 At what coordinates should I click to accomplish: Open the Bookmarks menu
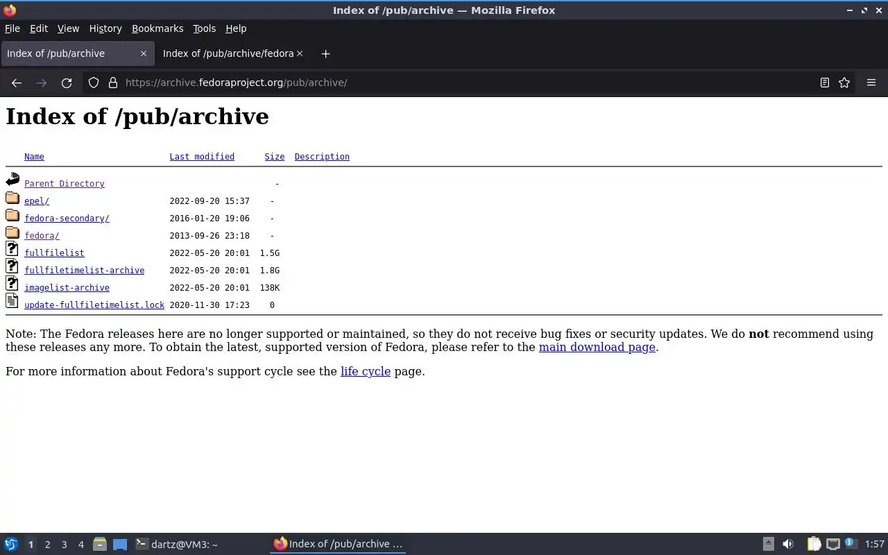pos(157,28)
